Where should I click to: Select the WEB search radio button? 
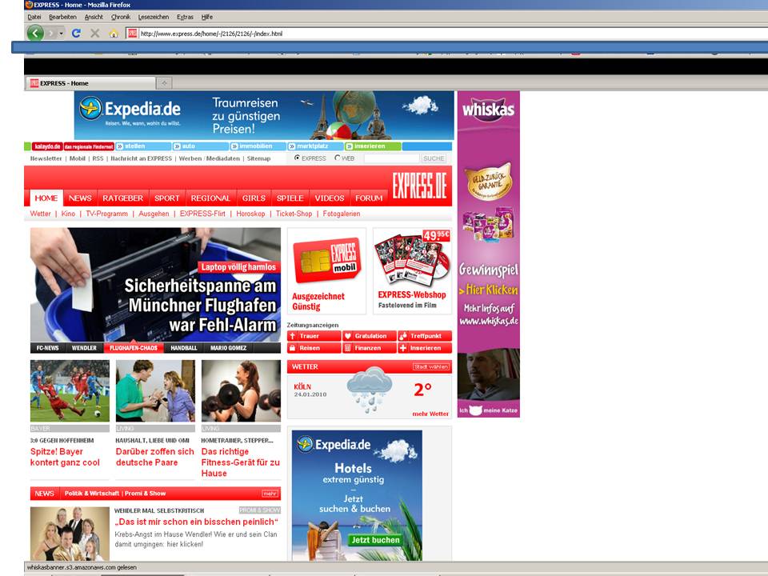pyautogui.click(x=338, y=158)
